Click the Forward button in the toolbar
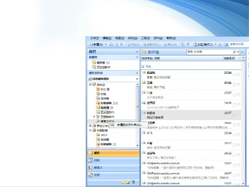Image resolution: width=249 pixels, height=187 pixels. pos(171,44)
